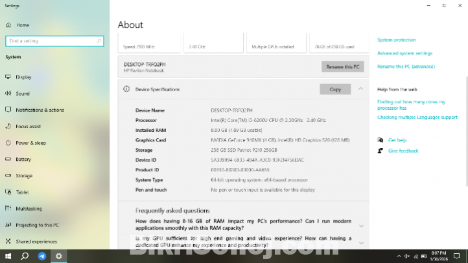Screen dimensions: 468x263
Task: Open Battery settings page
Action: coord(23,159)
